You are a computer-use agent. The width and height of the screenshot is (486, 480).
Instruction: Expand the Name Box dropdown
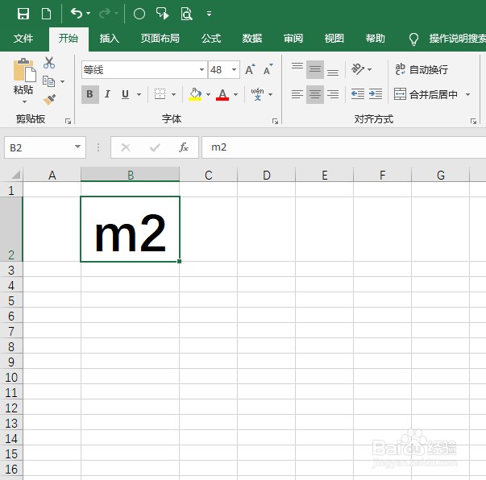point(77,147)
